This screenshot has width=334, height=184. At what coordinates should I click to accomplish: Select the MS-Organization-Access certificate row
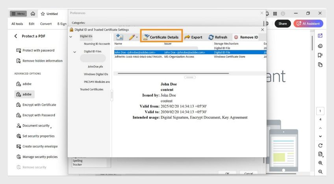(x=190, y=56)
